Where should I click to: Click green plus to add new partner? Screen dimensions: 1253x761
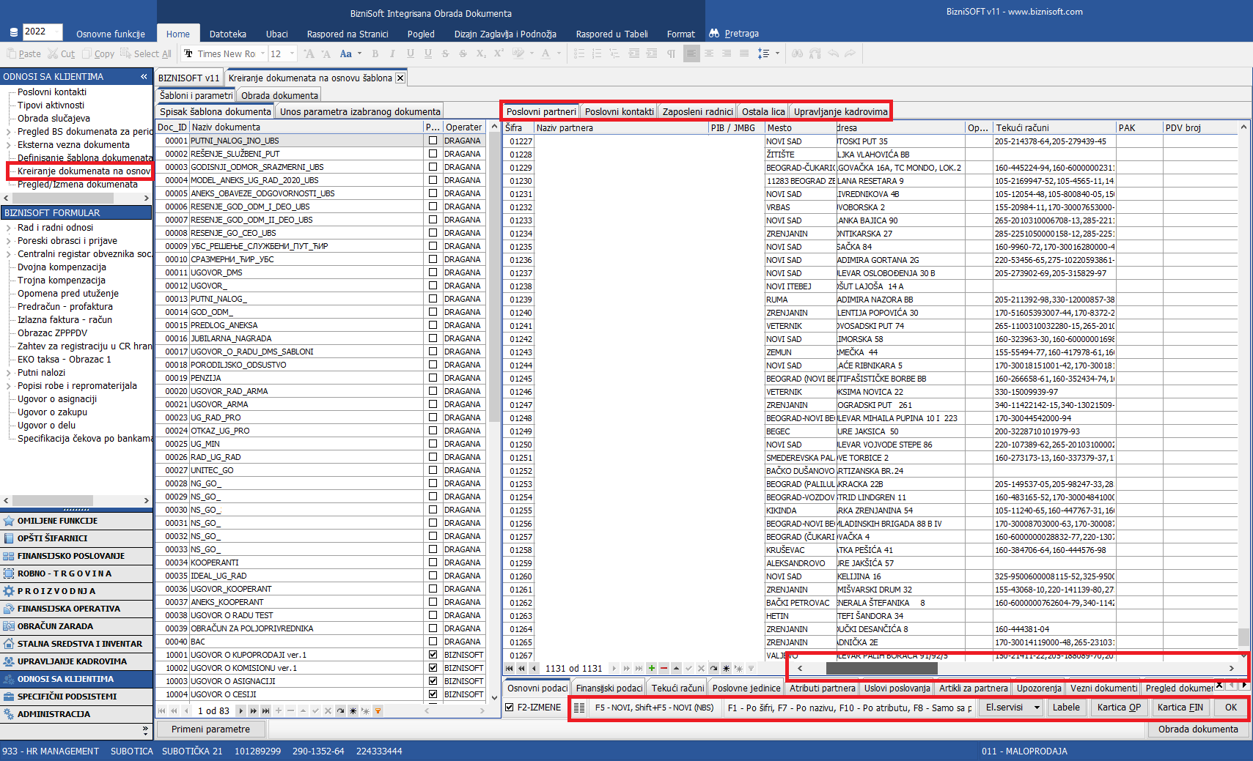[651, 668]
